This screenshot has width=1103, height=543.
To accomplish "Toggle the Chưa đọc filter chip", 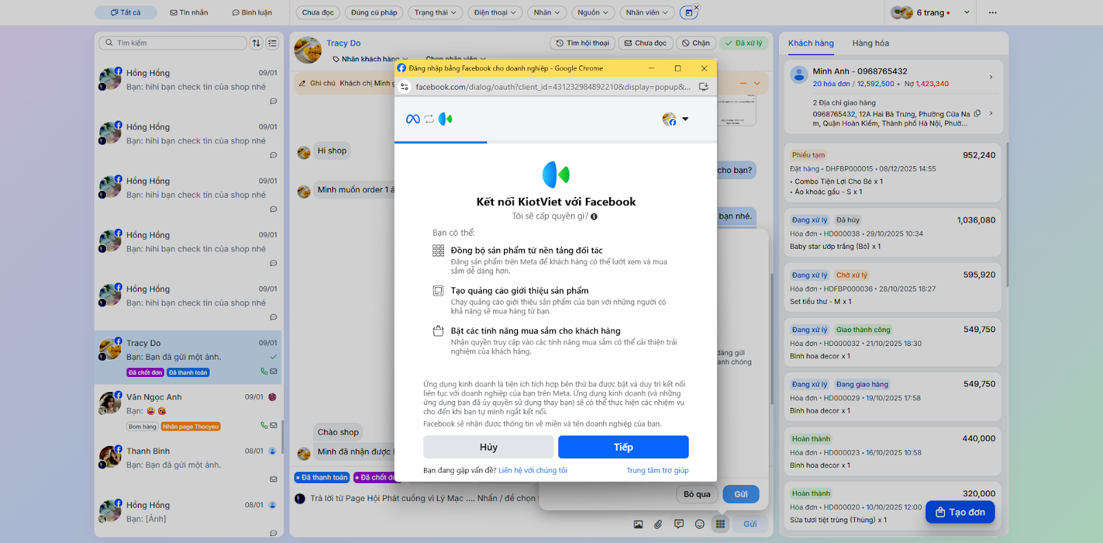I will [318, 12].
